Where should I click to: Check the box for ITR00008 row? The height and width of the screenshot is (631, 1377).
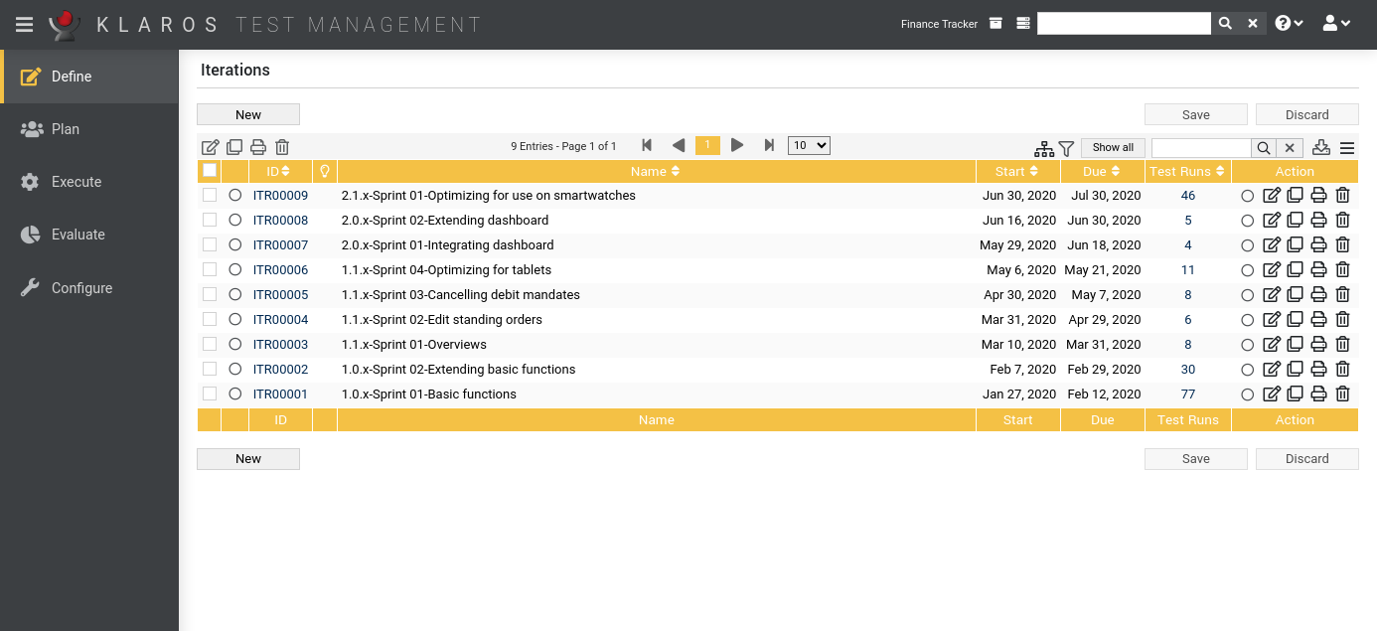point(210,221)
